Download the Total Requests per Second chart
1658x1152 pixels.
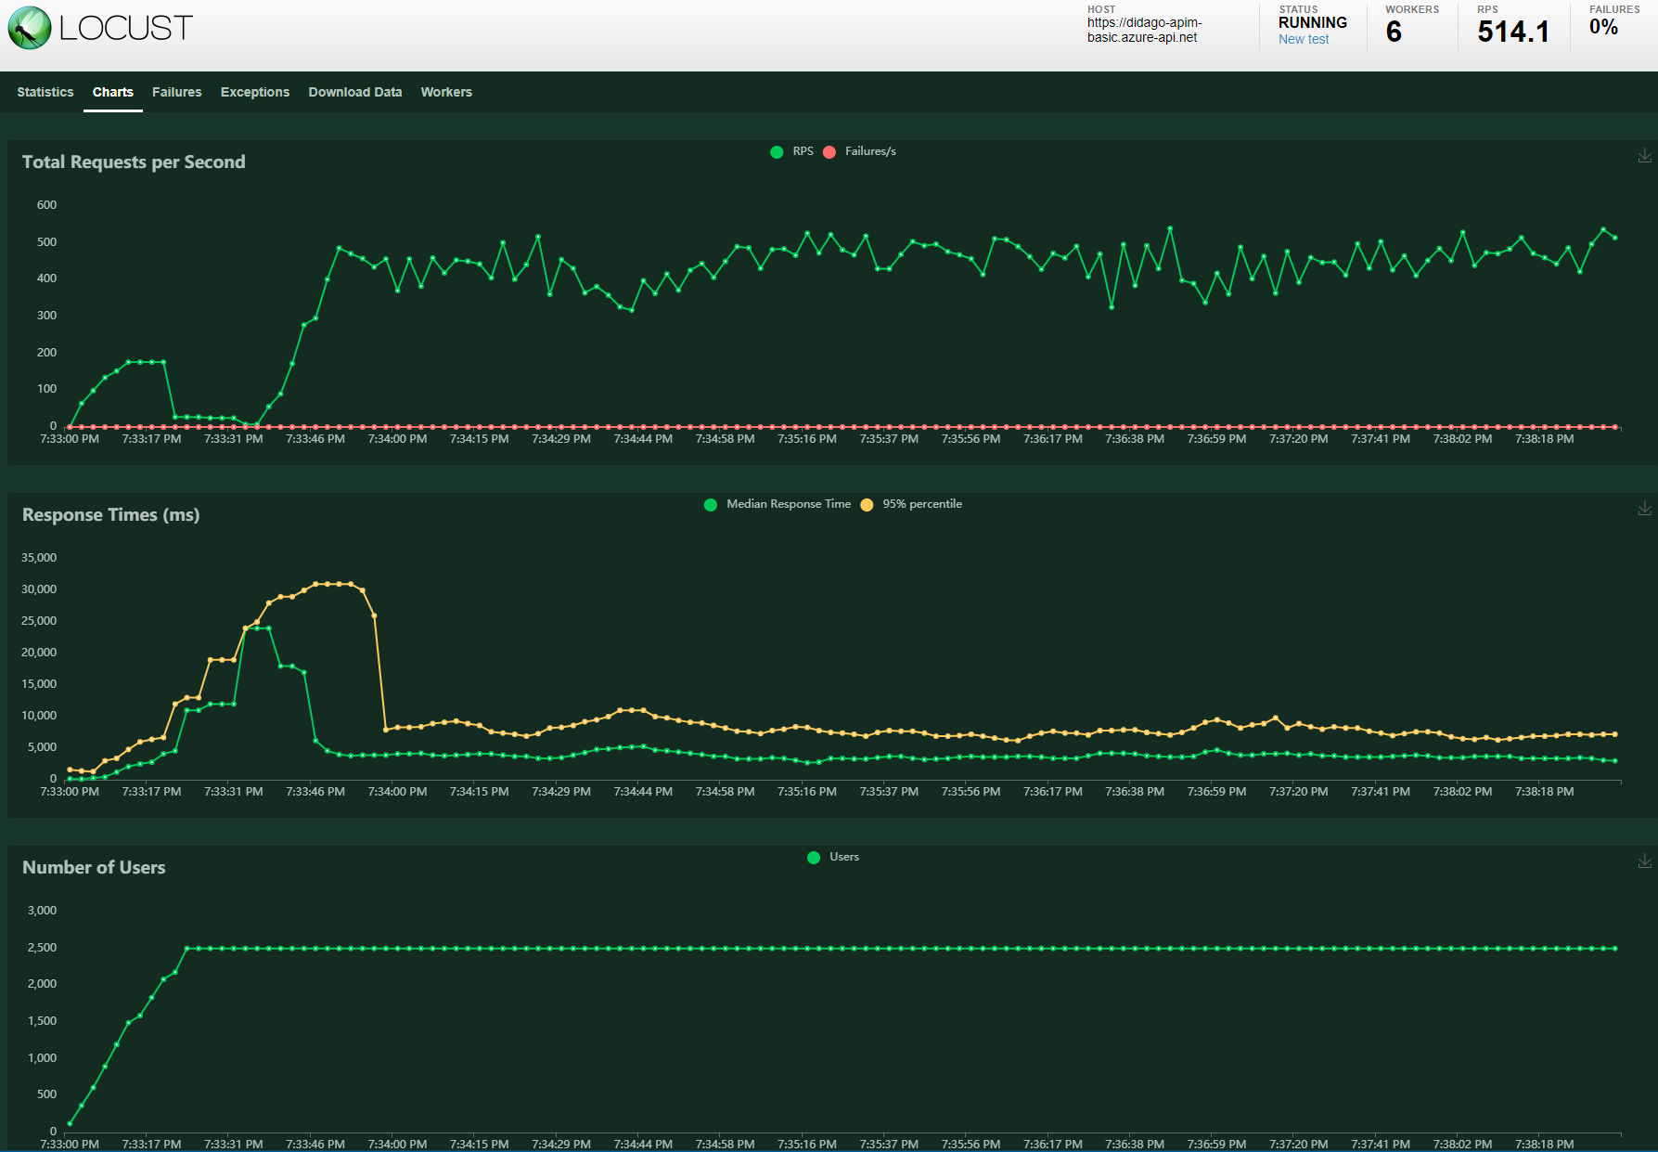coord(1644,156)
